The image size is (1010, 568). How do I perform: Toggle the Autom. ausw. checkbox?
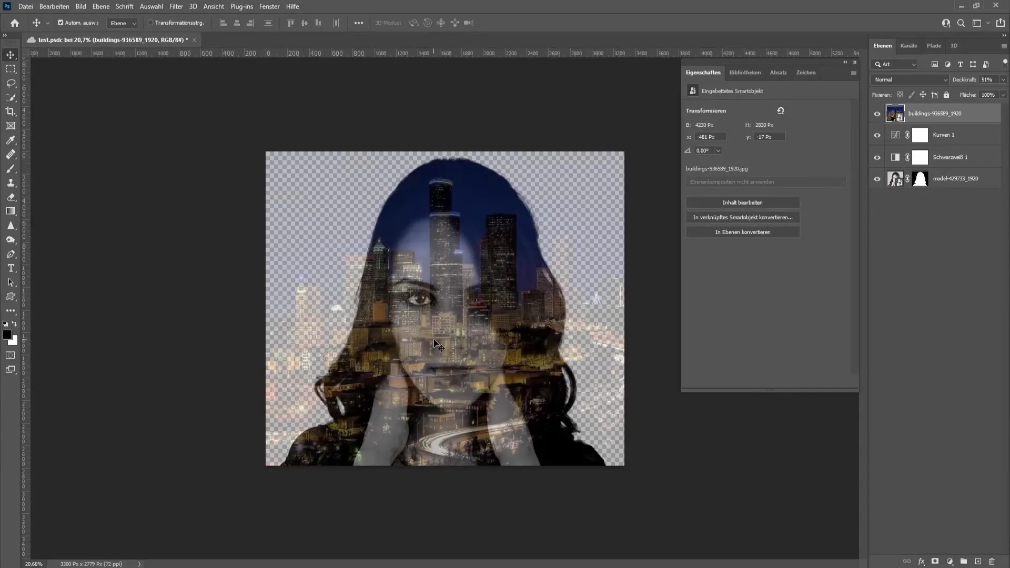point(60,23)
